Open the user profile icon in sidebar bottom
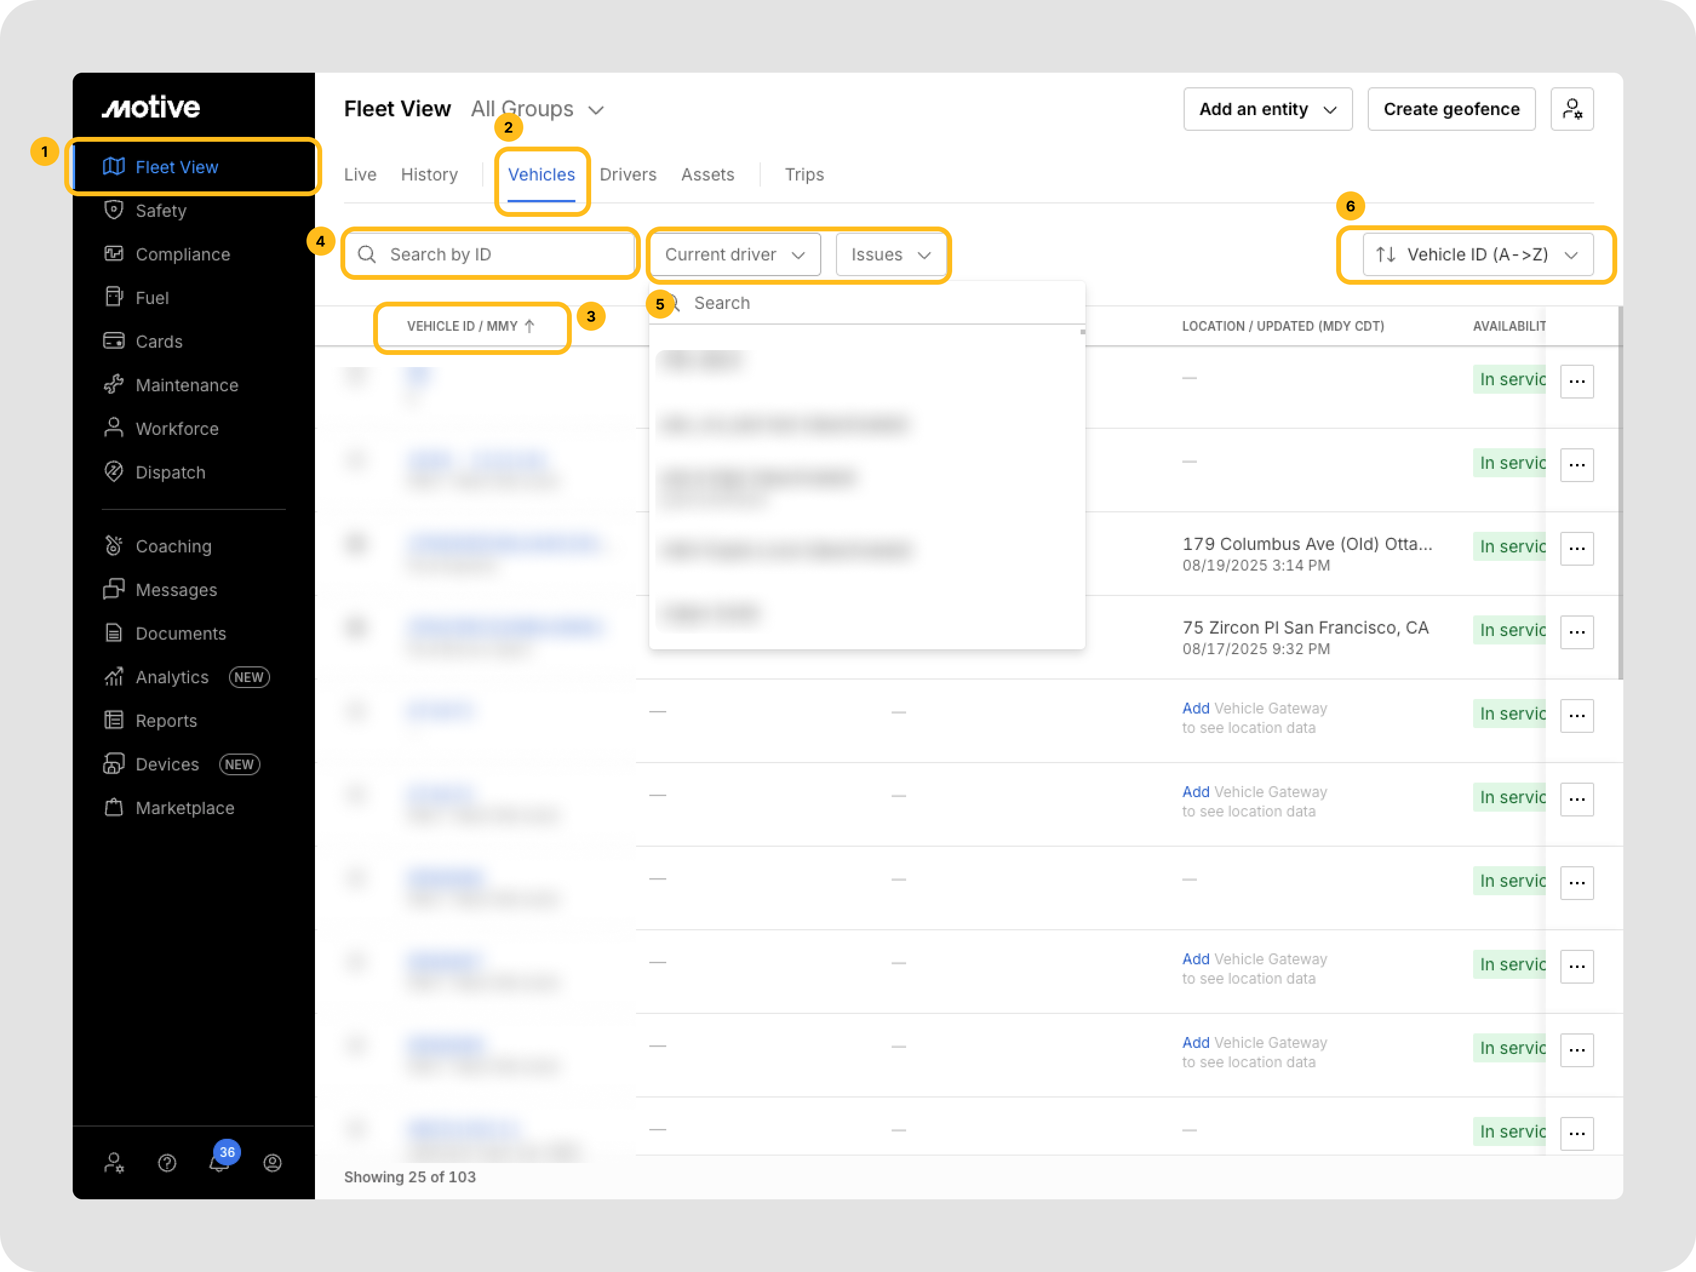Image resolution: width=1696 pixels, height=1272 pixels. pos(272,1163)
